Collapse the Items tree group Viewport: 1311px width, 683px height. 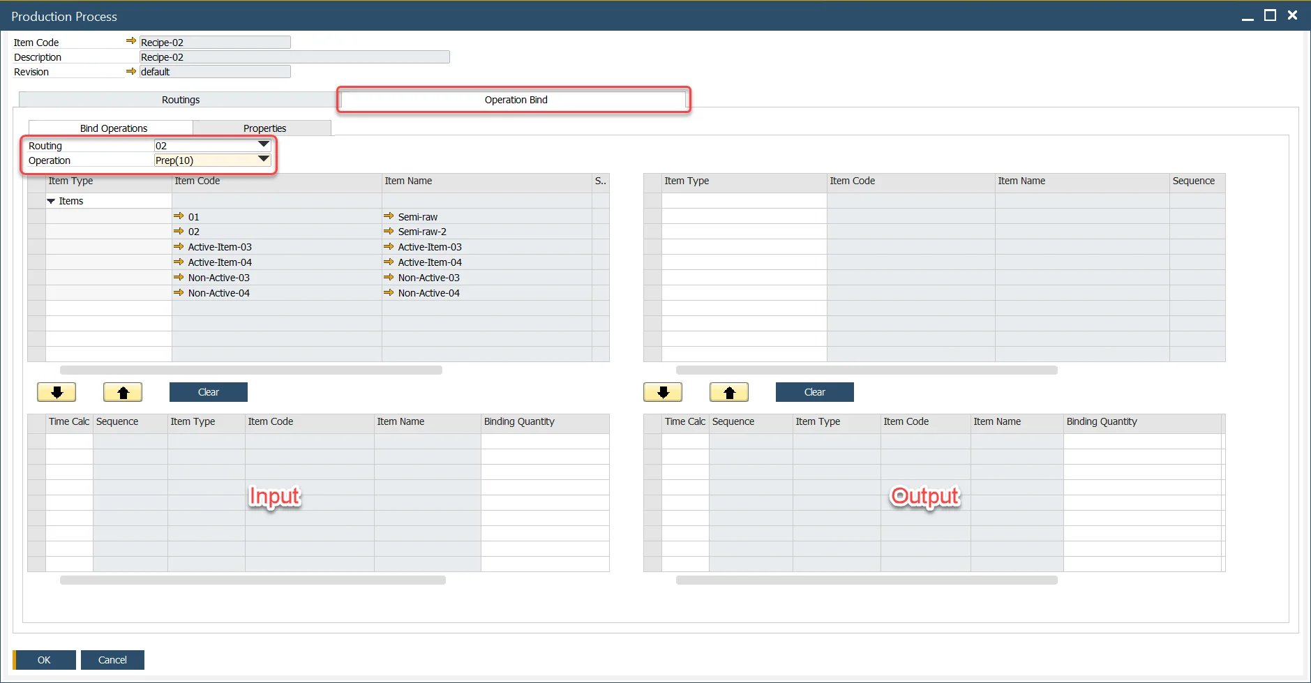click(51, 201)
